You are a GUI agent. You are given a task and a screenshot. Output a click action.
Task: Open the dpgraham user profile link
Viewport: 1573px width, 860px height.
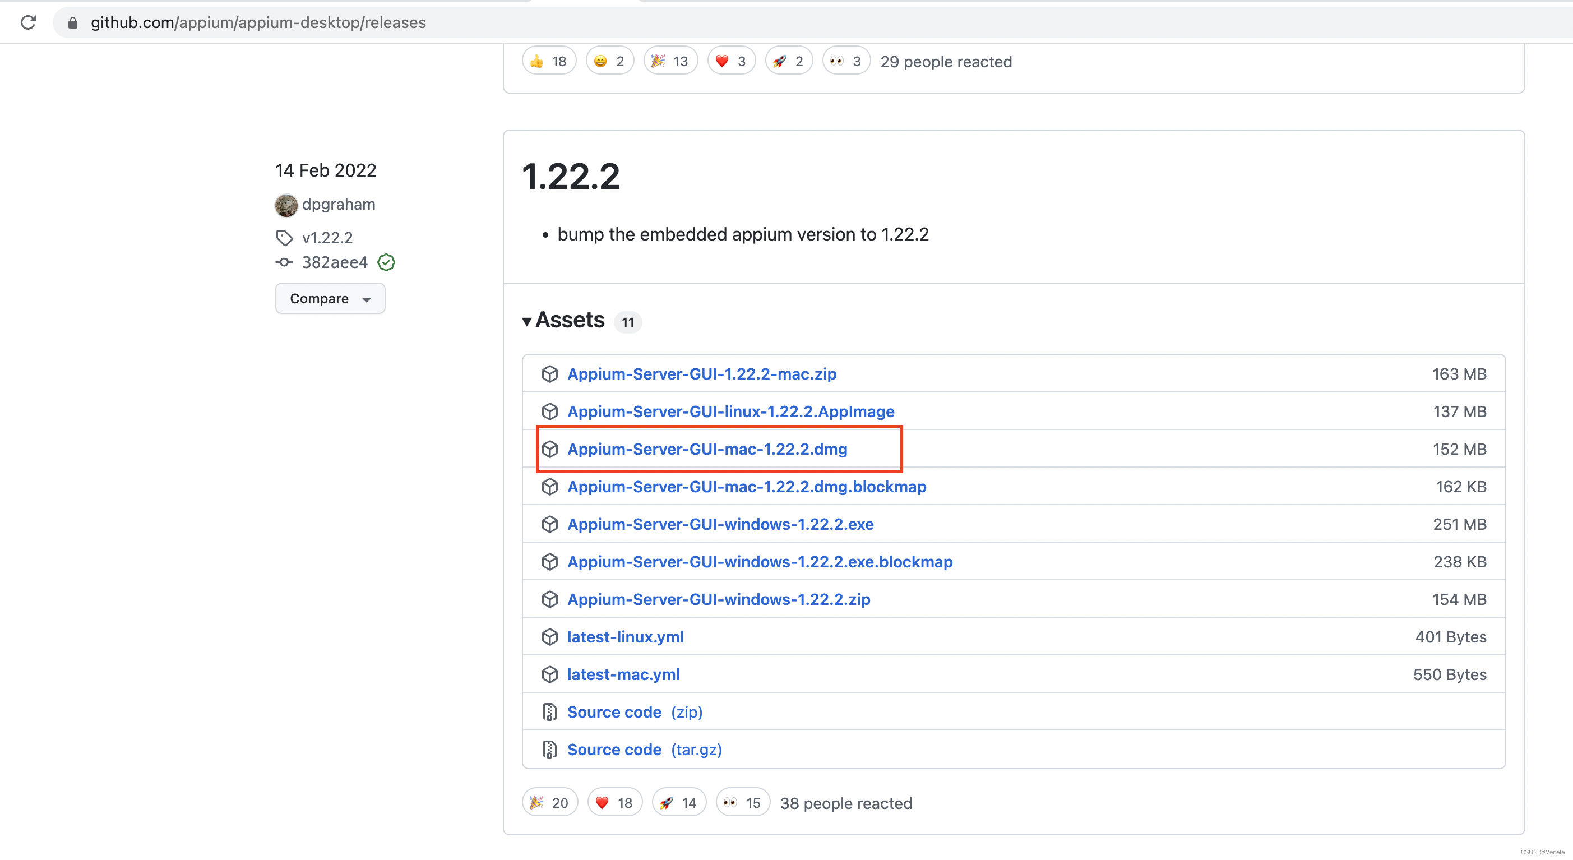[338, 204]
